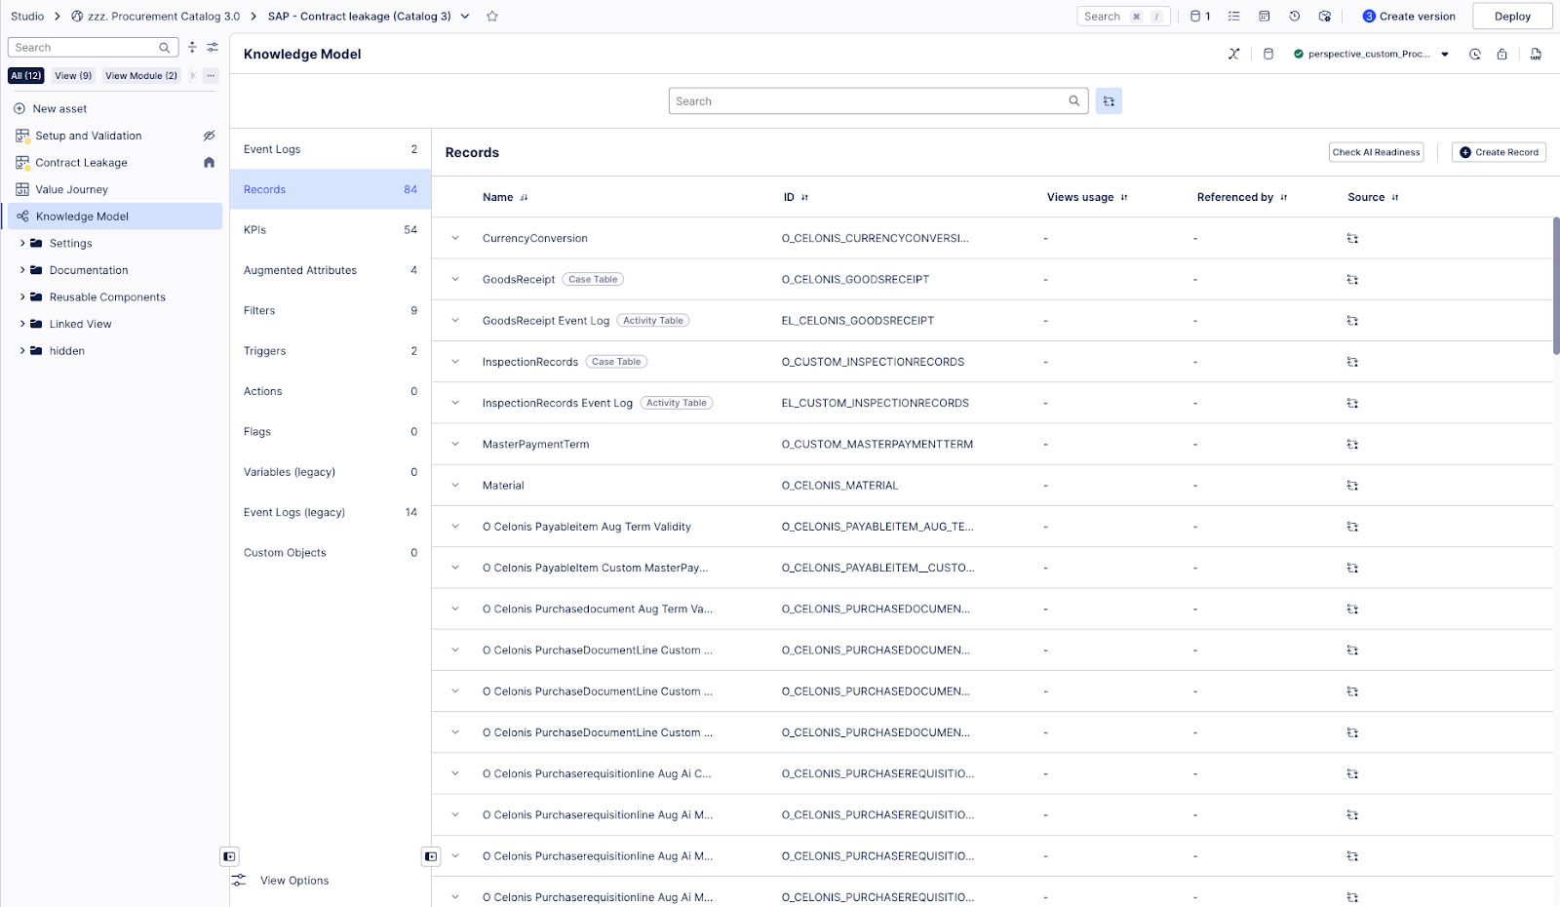Toggle the left sidebar collapse panel button
Screen dimensions: 1560x907
point(229,856)
